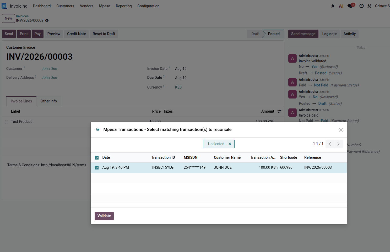The height and width of the screenshot is (252, 390).
Task: Open the conversations messages icon
Action: point(350,6)
